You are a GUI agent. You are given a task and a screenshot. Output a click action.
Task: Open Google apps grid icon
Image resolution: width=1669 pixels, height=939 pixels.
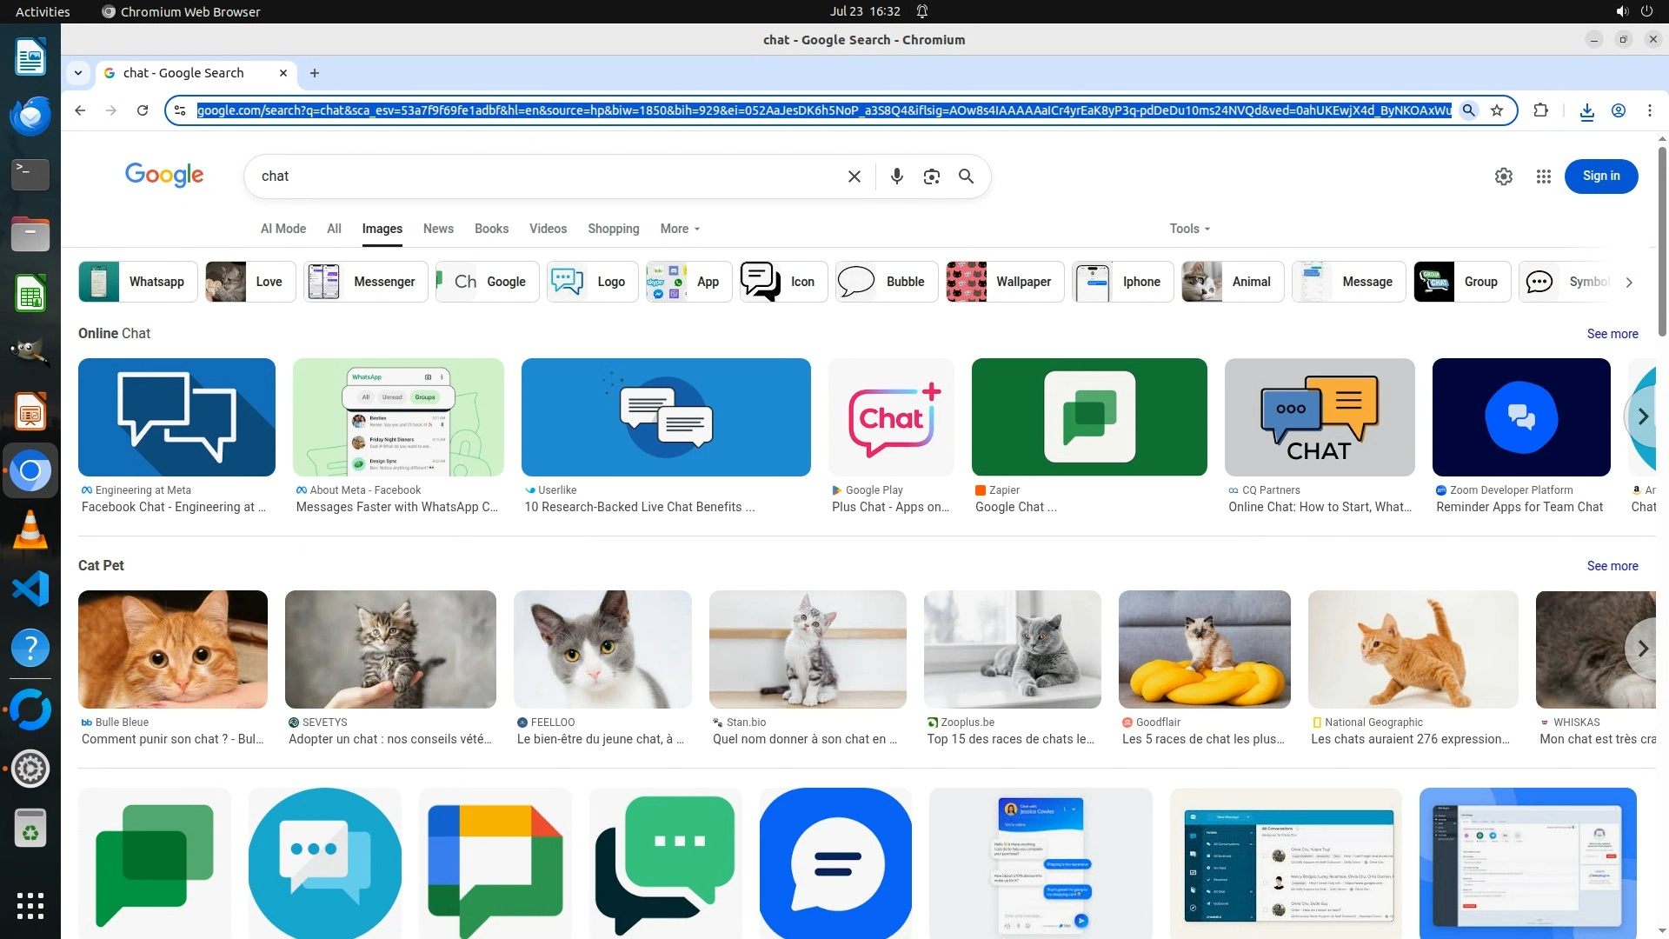1543,176
